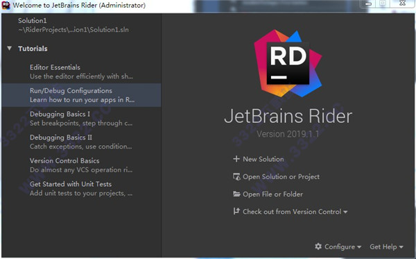
Task: Click the New Solution link
Action: pyautogui.click(x=263, y=159)
